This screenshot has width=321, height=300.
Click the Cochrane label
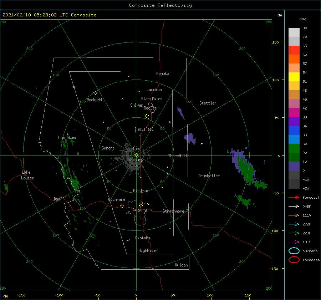[x=117, y=199]
